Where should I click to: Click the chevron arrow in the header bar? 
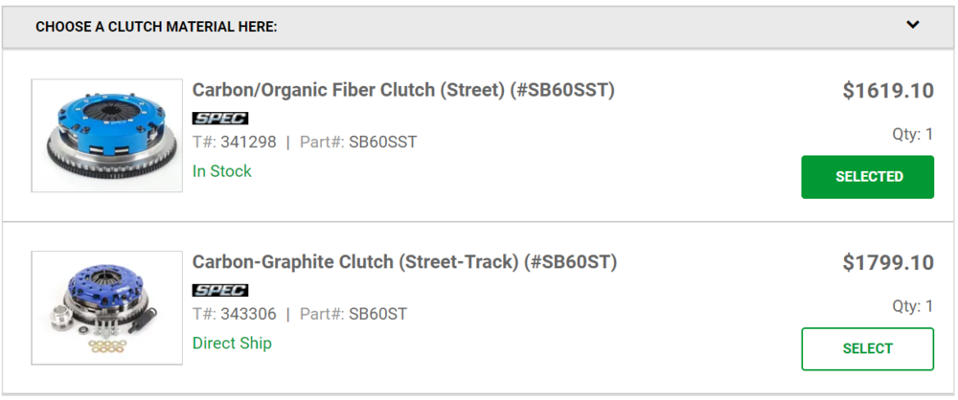pyautogui.click(x=913, y=25)
